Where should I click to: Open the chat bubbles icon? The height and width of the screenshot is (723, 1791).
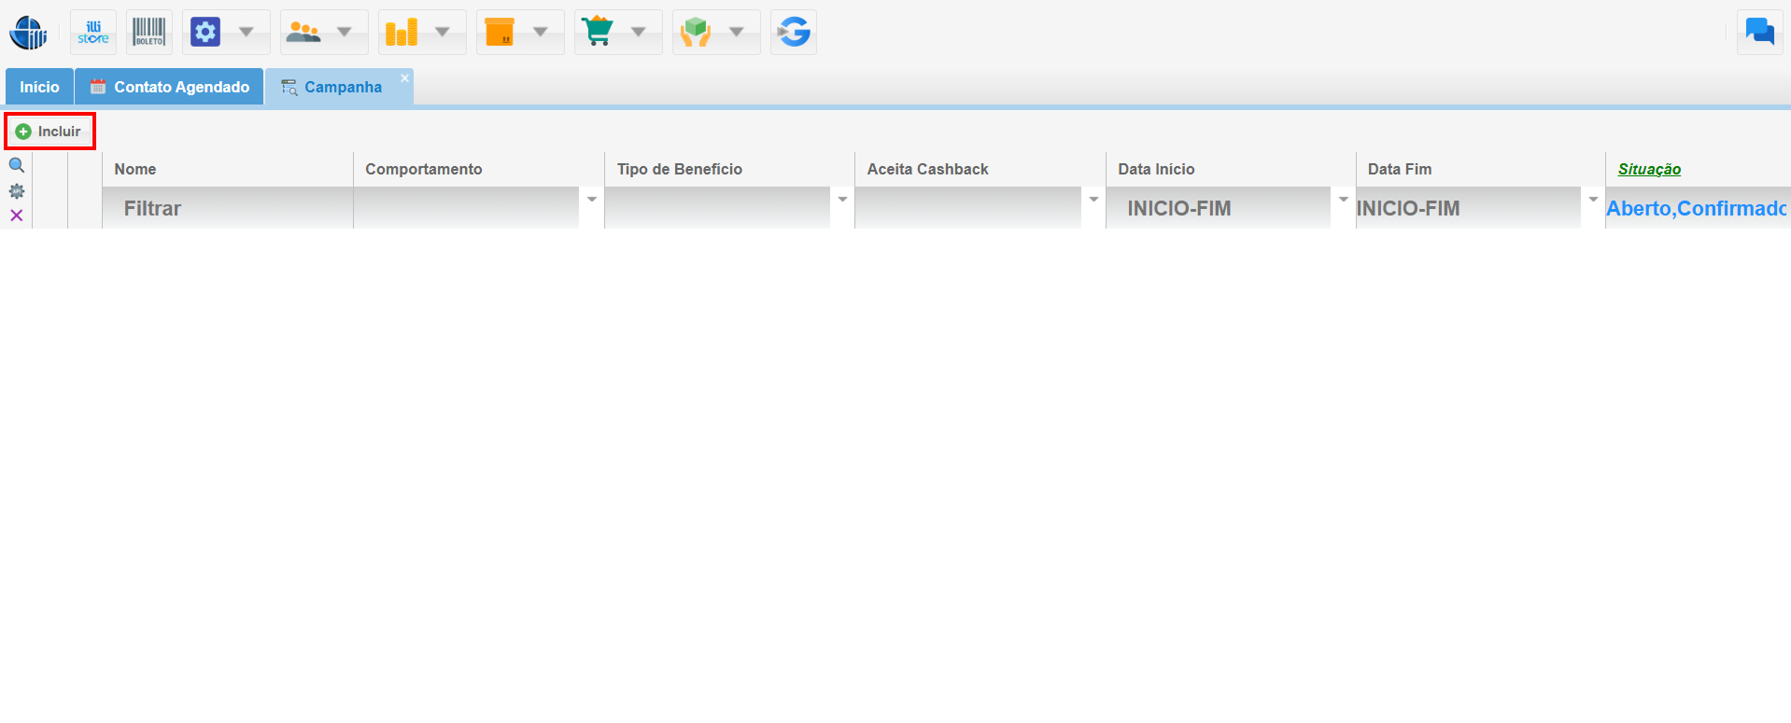(1759, 33)
